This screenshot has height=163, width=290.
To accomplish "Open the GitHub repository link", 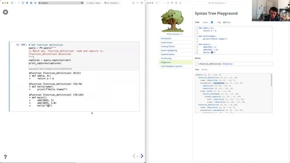I will pos(174,34).
